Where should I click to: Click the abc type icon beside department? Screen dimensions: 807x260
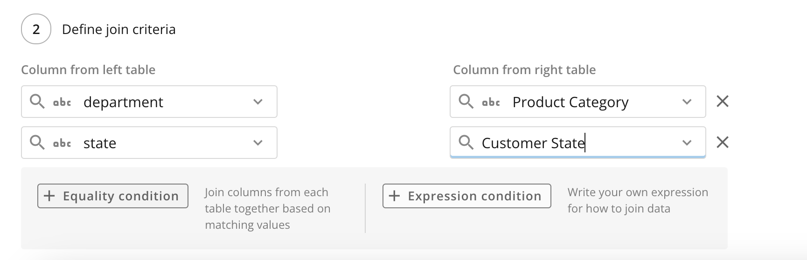(x=62, y=102)
